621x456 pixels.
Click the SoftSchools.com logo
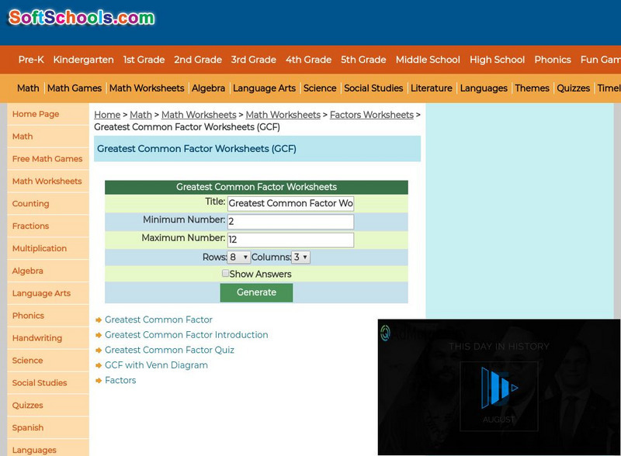tap(82, 17)
